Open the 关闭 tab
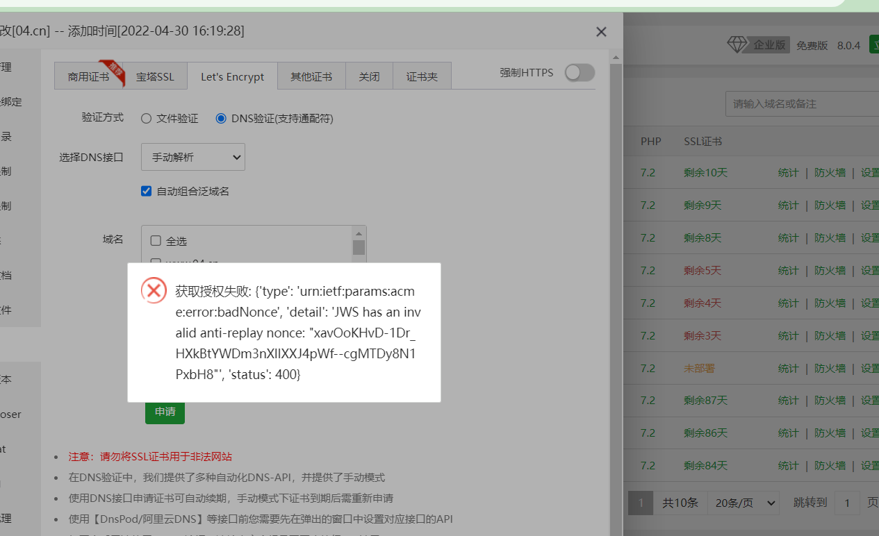Image resolution: width=879 pixels, height=536 pixels. coord(369,76)
